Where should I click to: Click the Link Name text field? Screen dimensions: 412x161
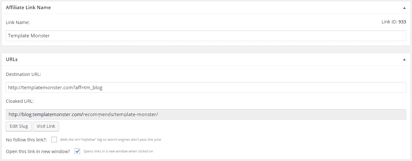(x=206, y=36)
